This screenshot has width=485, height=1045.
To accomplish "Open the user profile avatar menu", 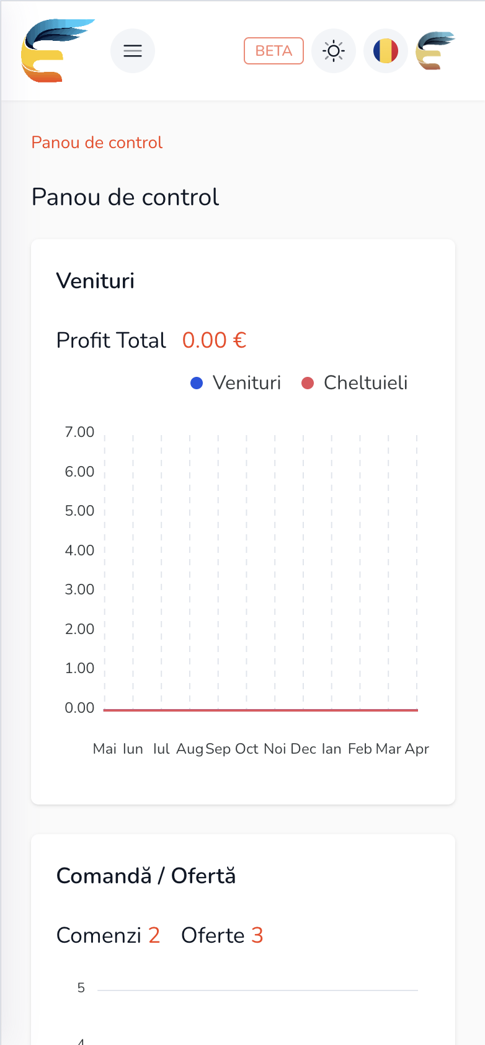I will [x=435, y=51].
